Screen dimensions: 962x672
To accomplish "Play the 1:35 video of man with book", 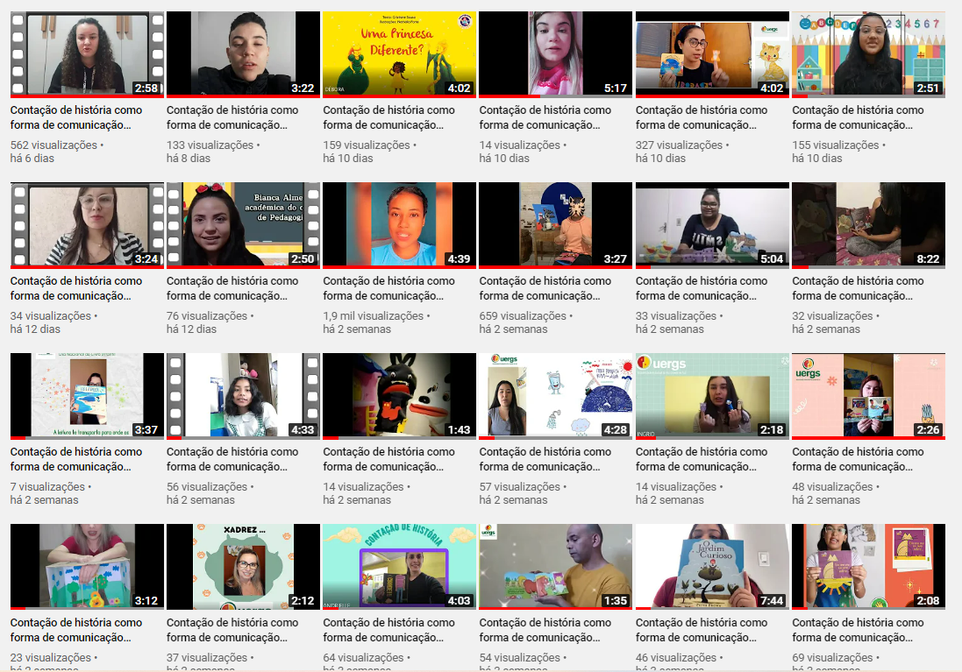I will (555, 566).
